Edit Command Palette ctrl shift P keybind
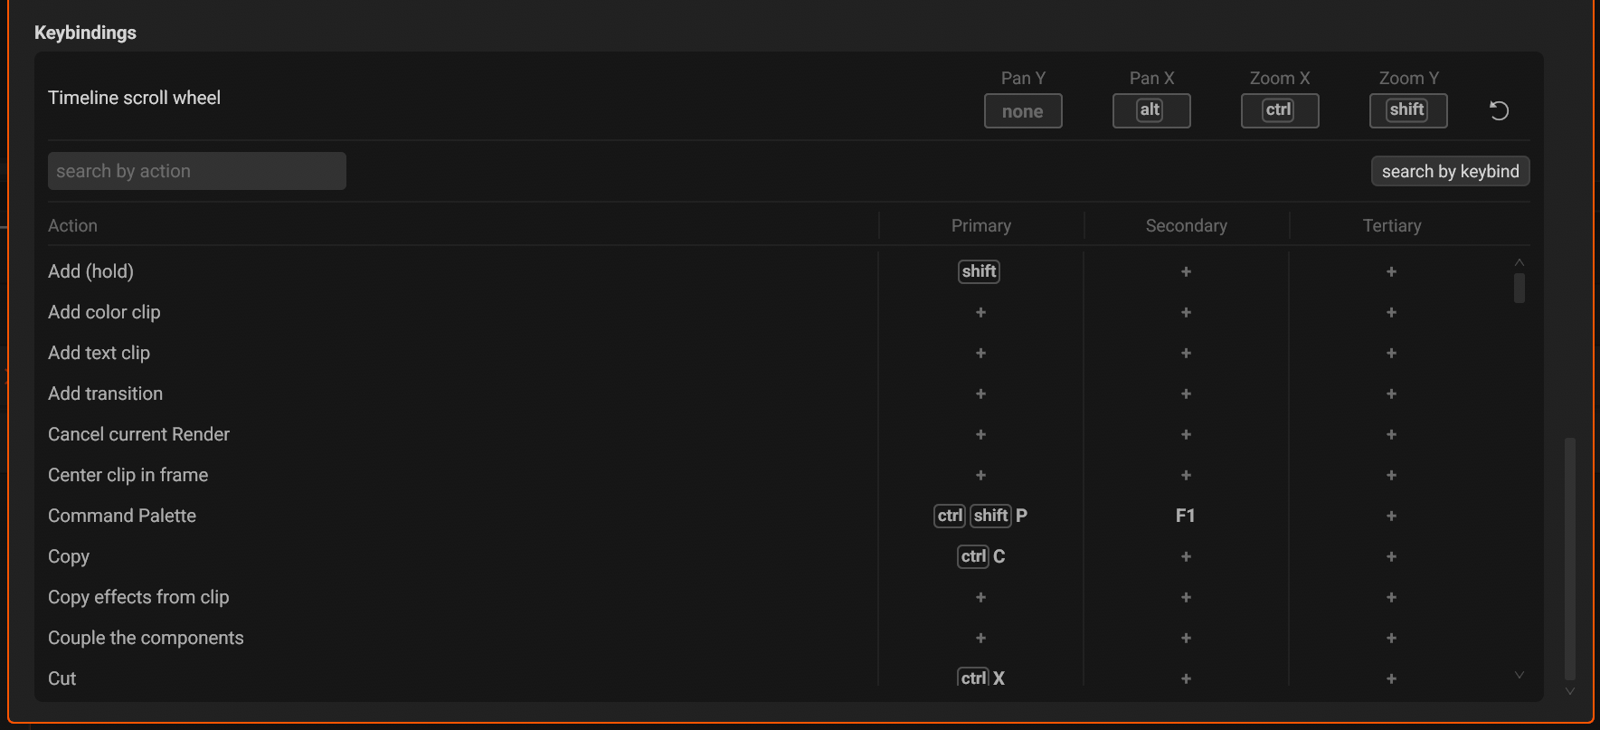This screenshot has width=1600, height=730. coord(980,516)
